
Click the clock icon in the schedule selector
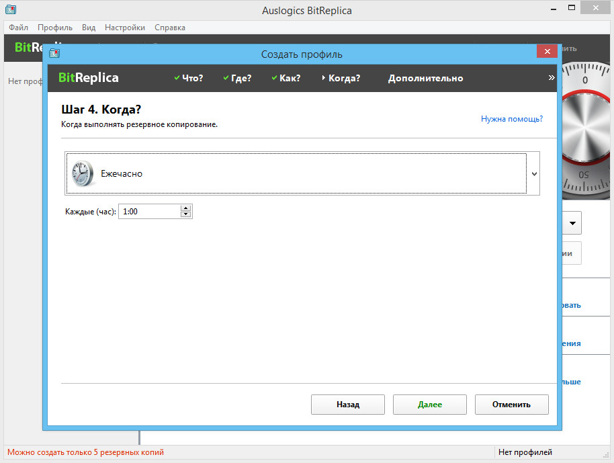tap(83, 173)
